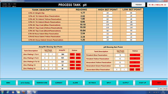The image size is (168, 94).
Task: Edit STN-65 Hexa-Valent Green low set point
Action: tap(131, 40)
